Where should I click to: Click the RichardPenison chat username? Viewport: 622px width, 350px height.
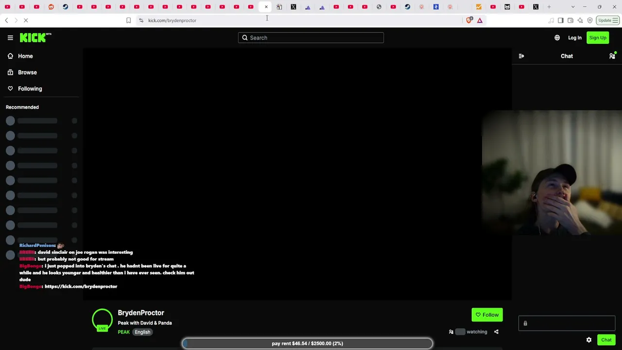[x=37, y=245]
